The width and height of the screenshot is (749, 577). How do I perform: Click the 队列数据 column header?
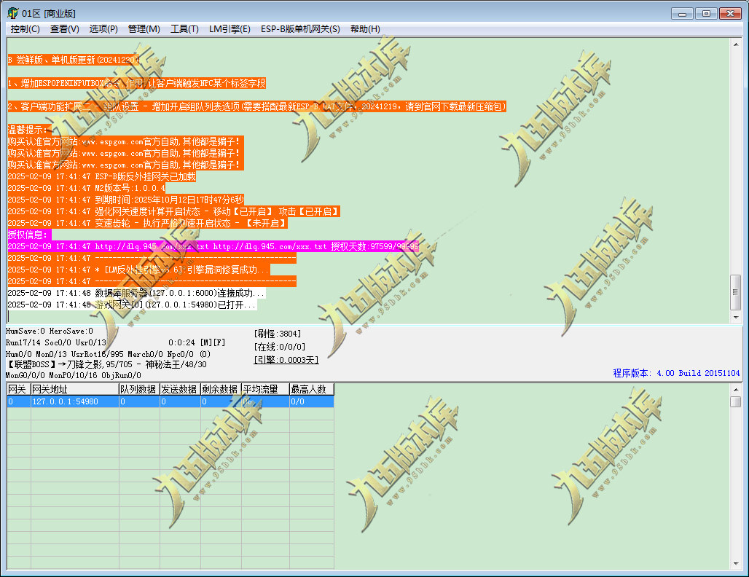(139, 389)
